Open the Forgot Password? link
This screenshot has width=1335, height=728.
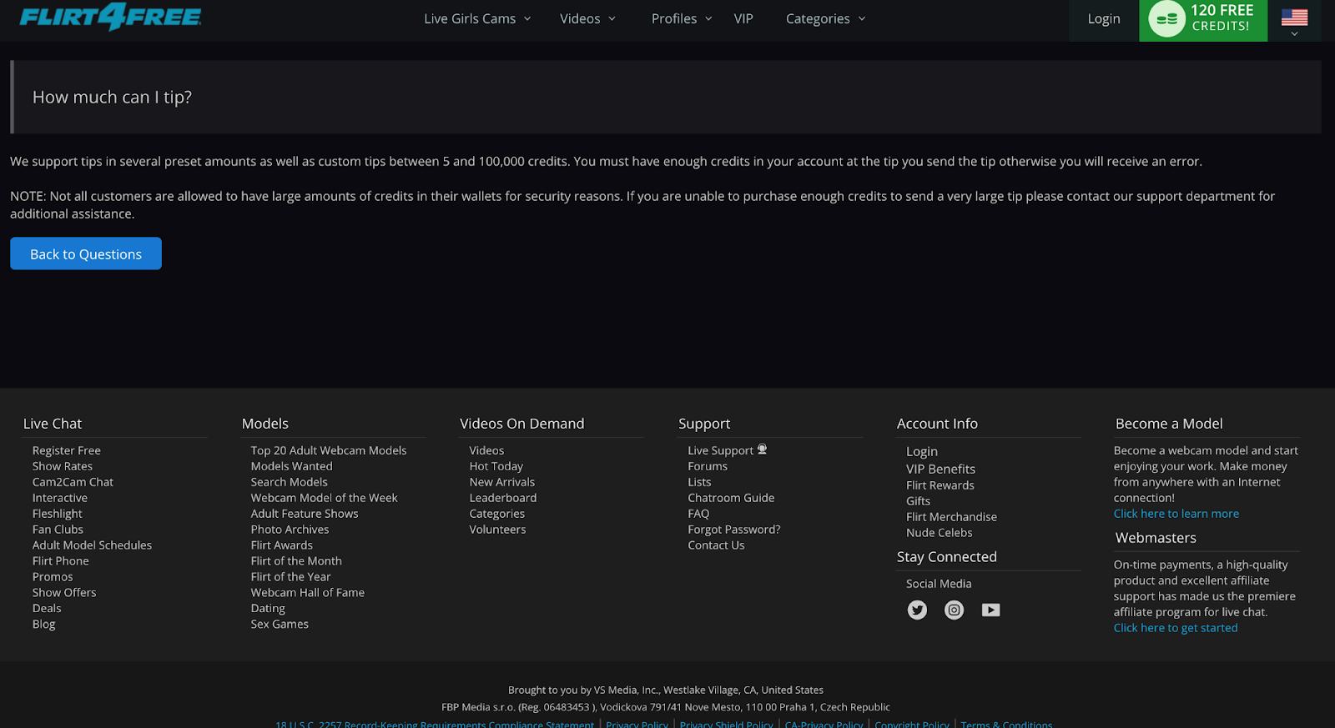(734, 530)
